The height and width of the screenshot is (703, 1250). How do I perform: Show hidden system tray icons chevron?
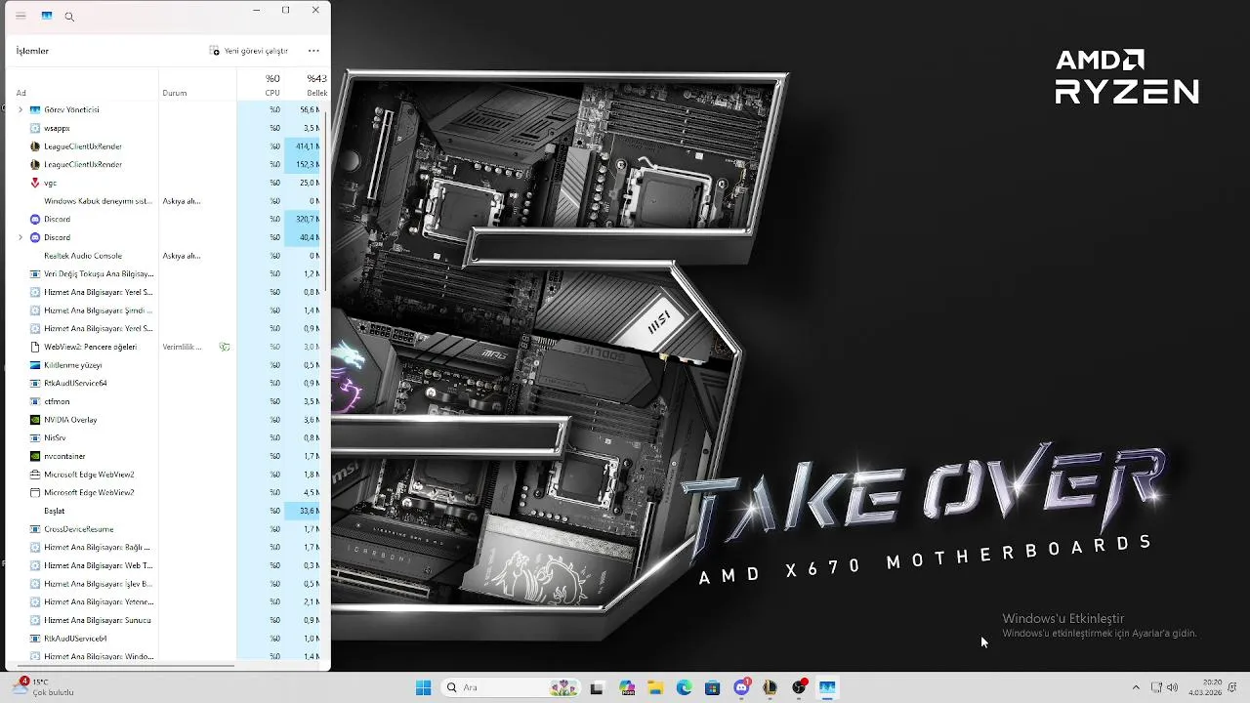[x=1135, y=687]
